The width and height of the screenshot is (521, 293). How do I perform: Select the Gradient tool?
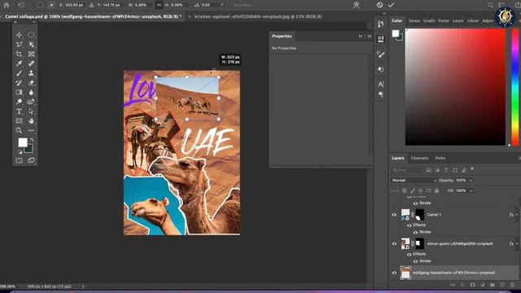[x=19, y=92]
